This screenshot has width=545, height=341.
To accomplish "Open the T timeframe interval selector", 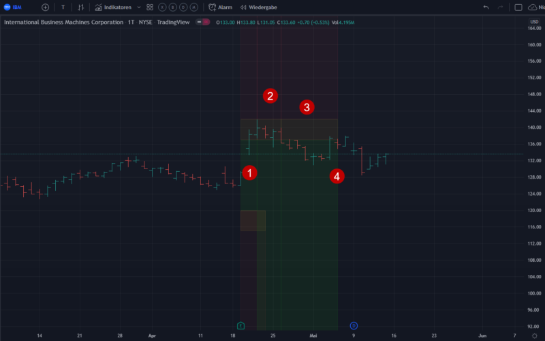I will pyautogui.click(x=63, y=7).
